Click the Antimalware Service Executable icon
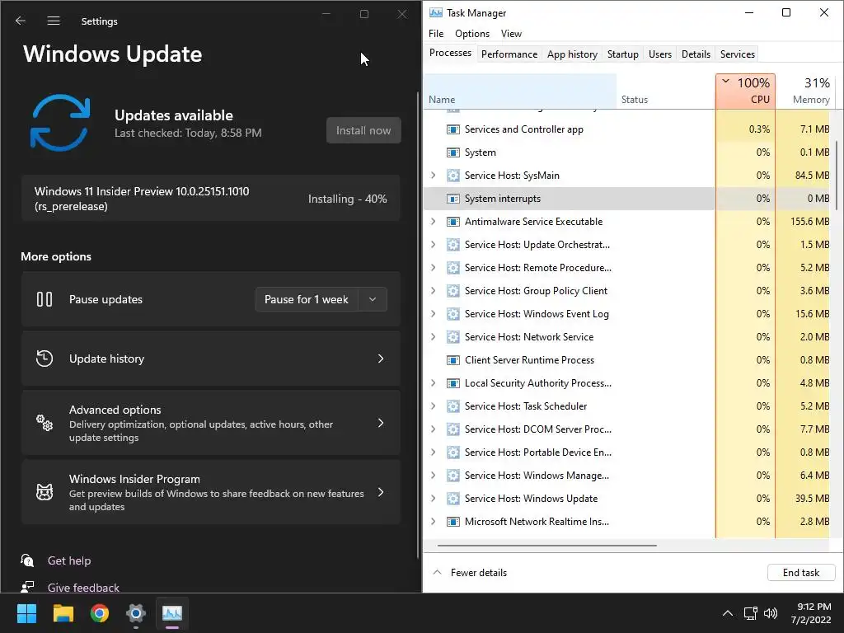The width and height of the screenshot is (844, 633). 453,222
